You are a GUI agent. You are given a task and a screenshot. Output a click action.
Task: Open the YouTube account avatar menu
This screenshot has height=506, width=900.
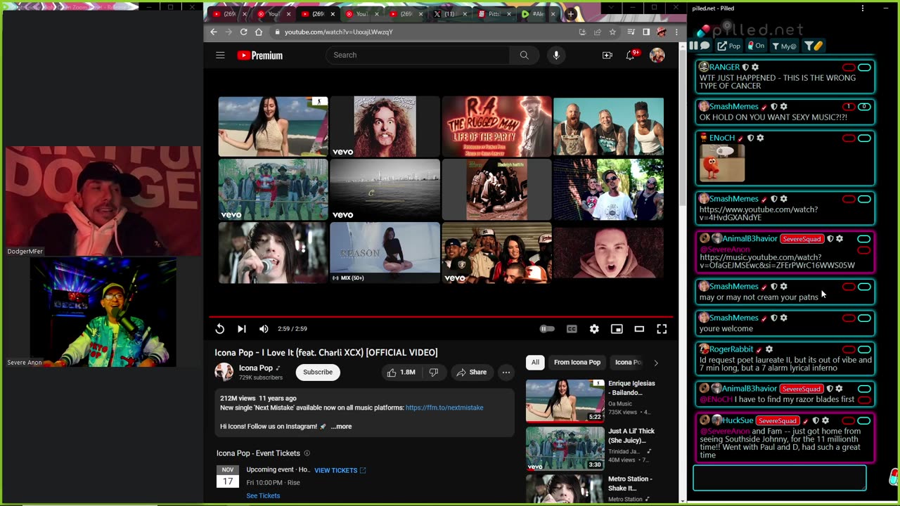point(657,55)
